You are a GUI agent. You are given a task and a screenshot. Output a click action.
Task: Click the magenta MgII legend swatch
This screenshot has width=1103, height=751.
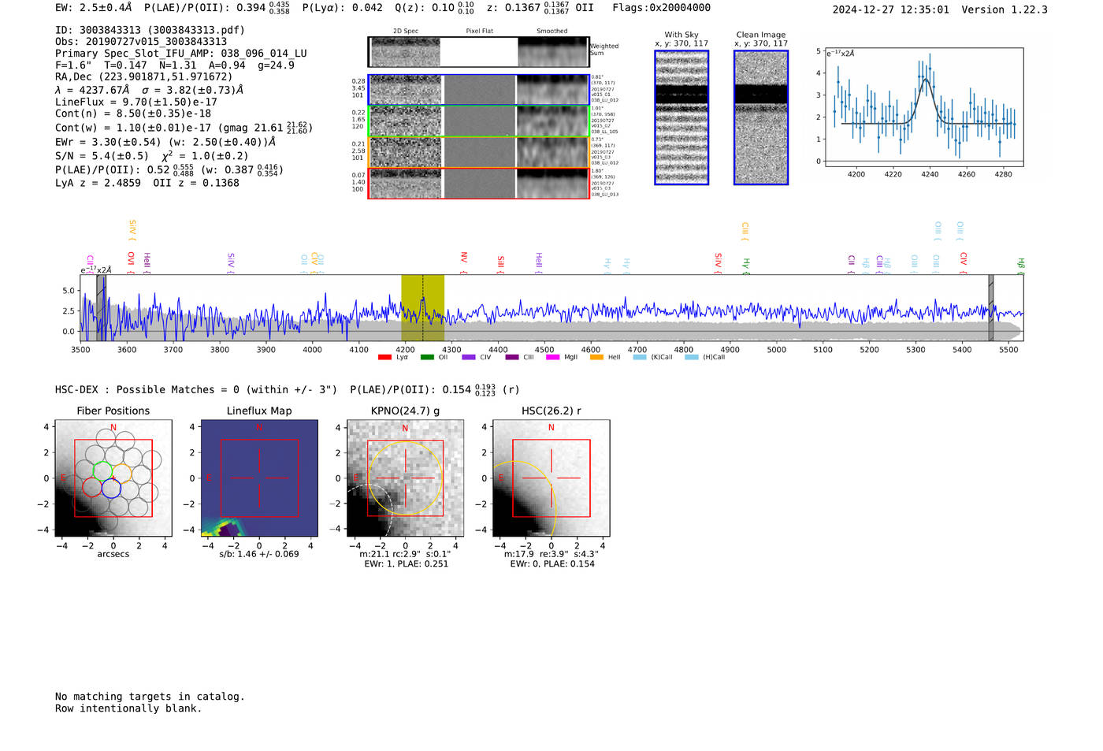click(552, 358)
